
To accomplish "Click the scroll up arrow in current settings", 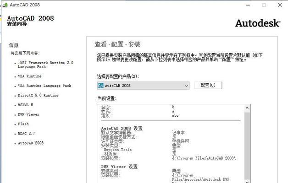I will tap(247, 108).
